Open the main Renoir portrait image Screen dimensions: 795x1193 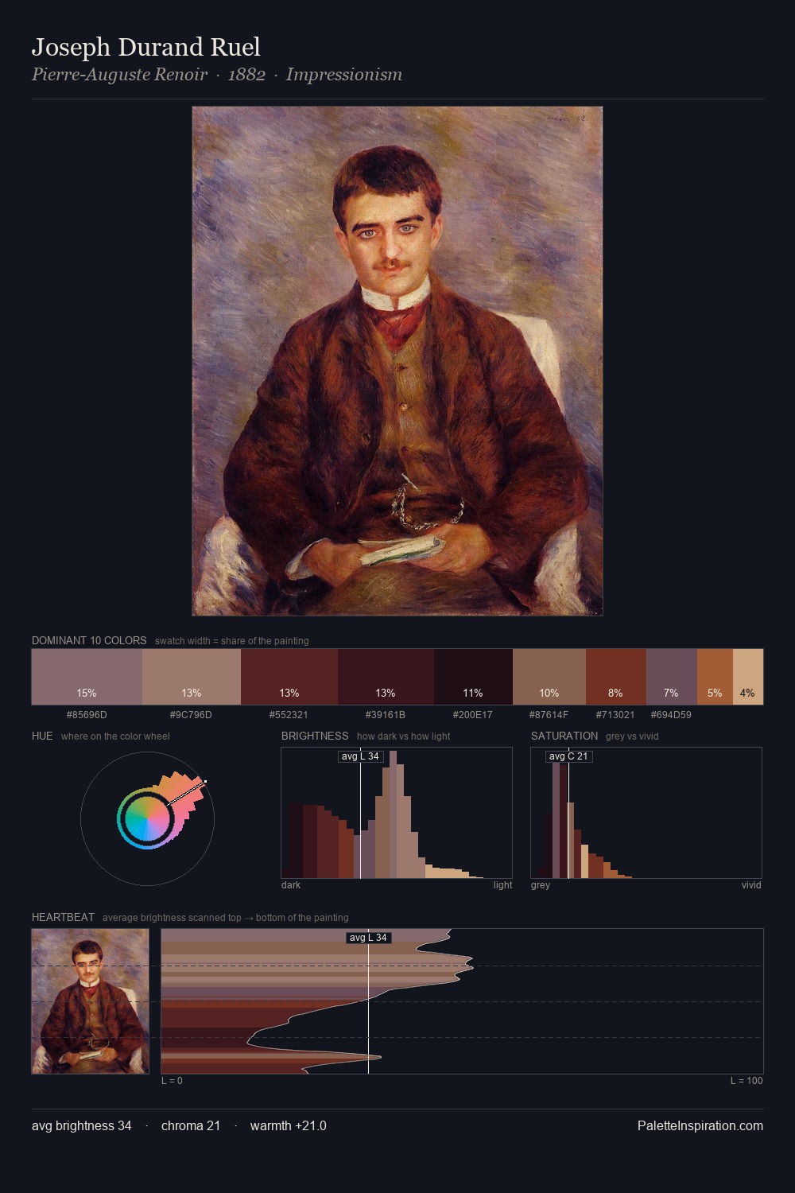click(x=397, y=361)
